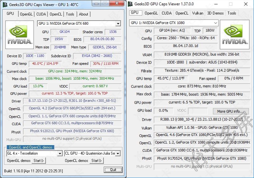254x178 pixels.
Task: Open the Vulkan tab
Action: [198, 13]
